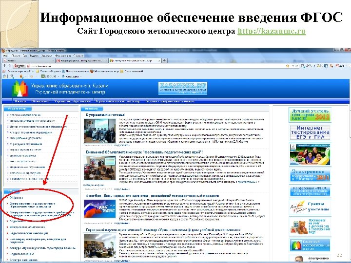Image resolution: width=351 pixels, height=263 pixels.
Task: Switch to the Gmail inbox browser tab
Action: (x=82, y=60)
